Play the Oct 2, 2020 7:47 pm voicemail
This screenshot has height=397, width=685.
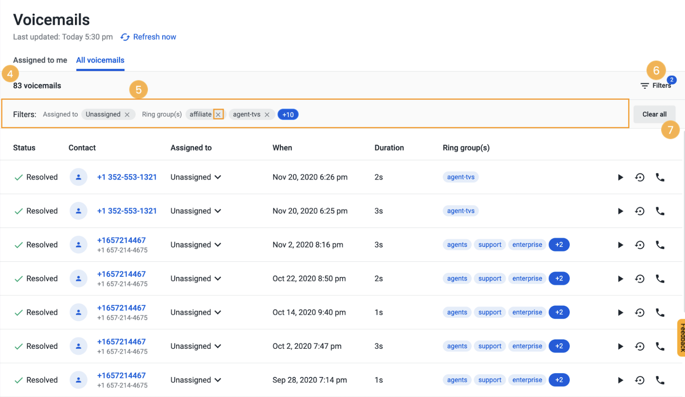click(x=620, y=347)
